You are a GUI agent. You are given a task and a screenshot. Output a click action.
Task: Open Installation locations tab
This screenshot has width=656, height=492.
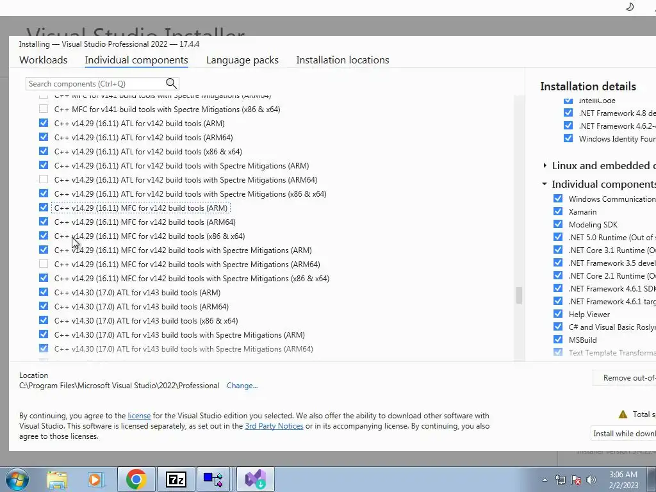(x=343, y=60)
